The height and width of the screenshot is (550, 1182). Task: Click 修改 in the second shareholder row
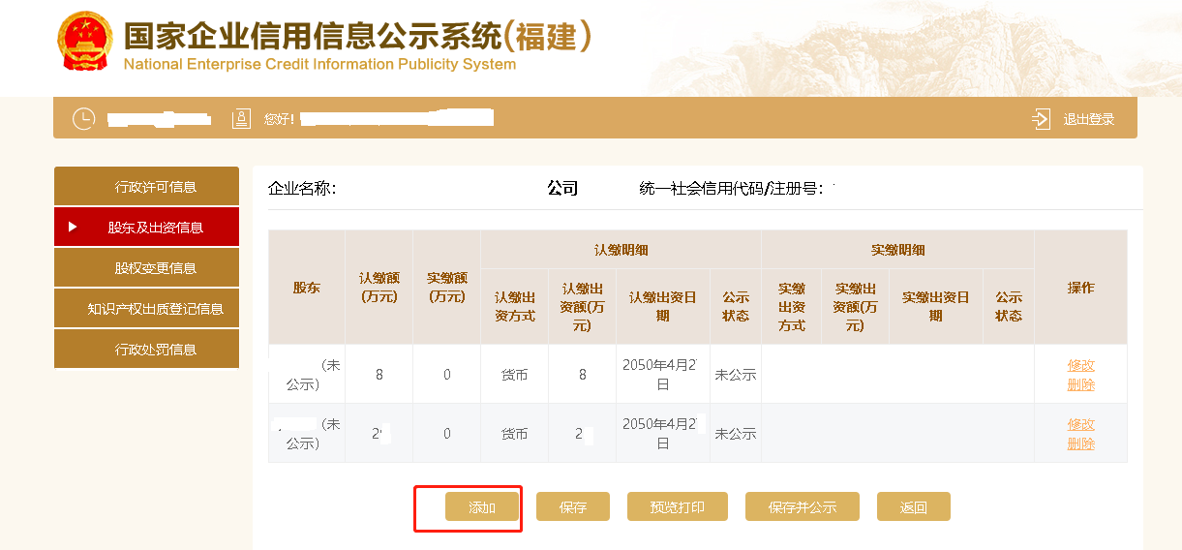(x=1081, y=424)
